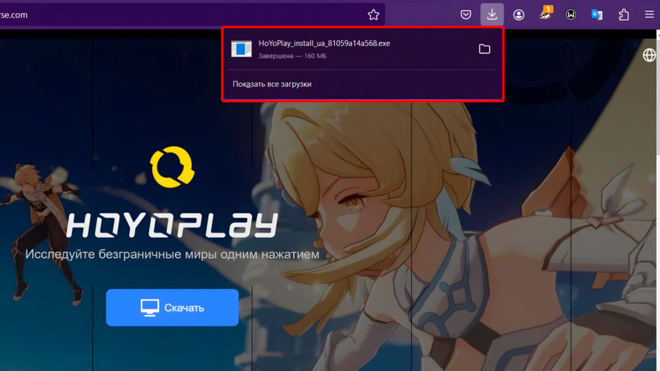Click the tagline 'Исследуйте безграничные миры одним нажатием'

tap(172, 255)
